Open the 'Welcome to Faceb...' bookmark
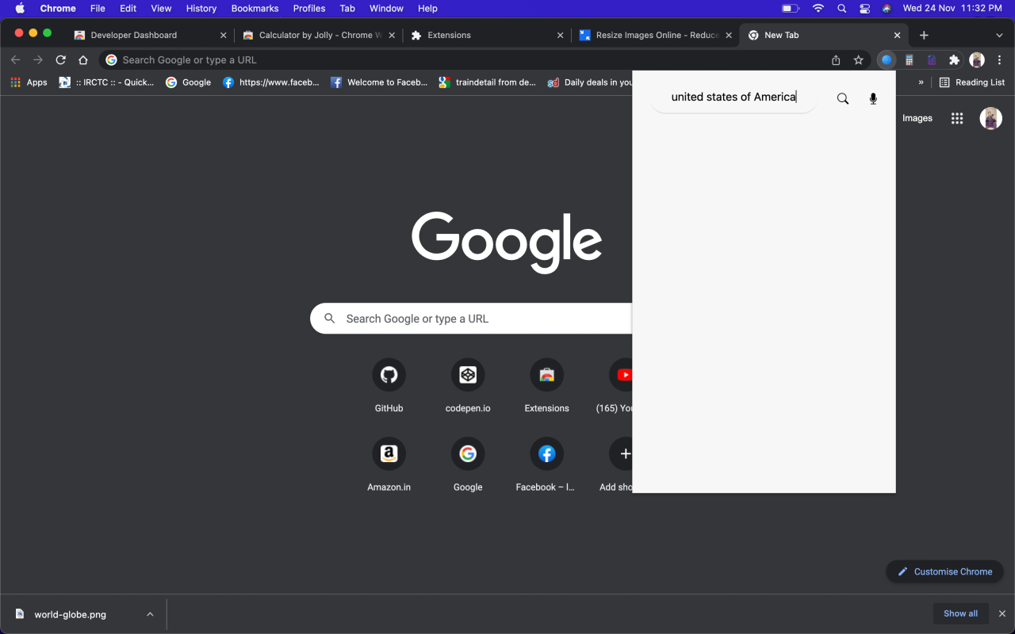Image resolution: width=1015 pixels, height=634 pixels. pos(379,82)
